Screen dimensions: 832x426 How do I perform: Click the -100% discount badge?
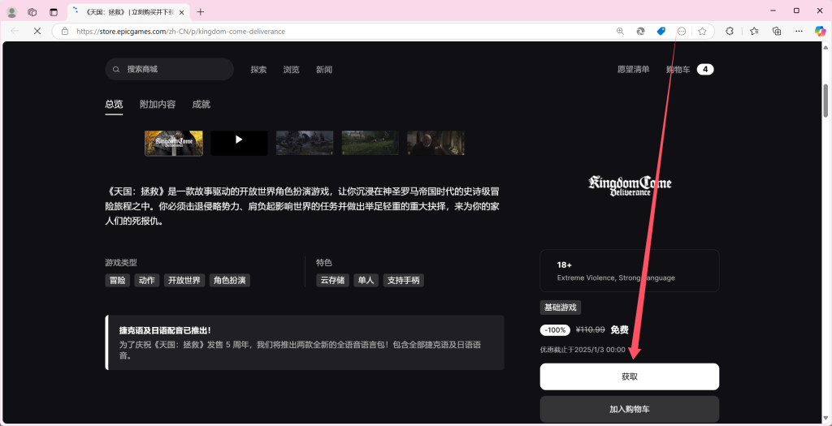click(555, 330)
